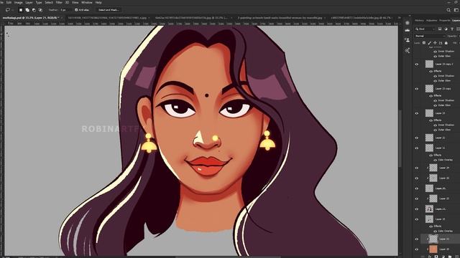Screen dimensions: 460x258
Task: Select the Subtract from selection icon
Action: 34,10
